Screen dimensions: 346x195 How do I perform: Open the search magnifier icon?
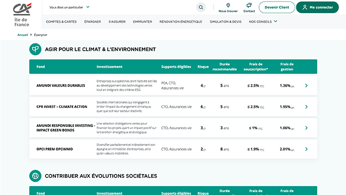coord(201,7)
